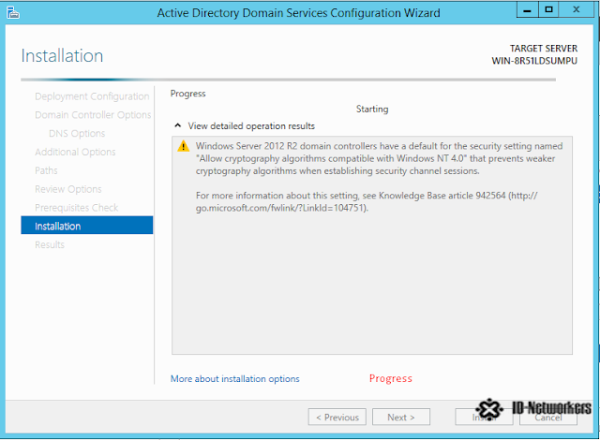The width and height of the screenshot is (600, 440).
Task: Open Additional Options step
Action: pyautogui.click(x=75, y=152)
